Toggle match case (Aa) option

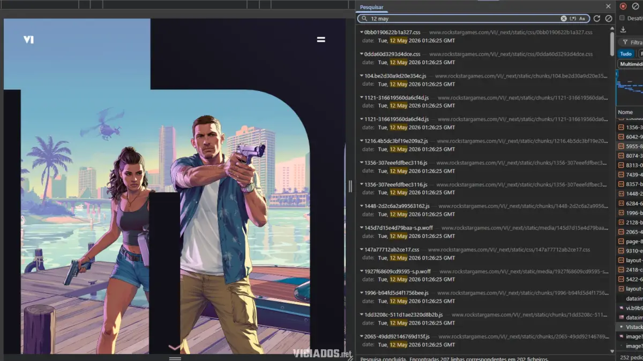click(582, 19)
